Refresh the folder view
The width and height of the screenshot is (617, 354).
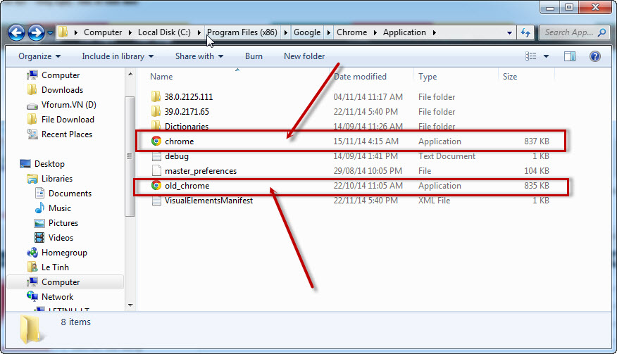point(525,32)
